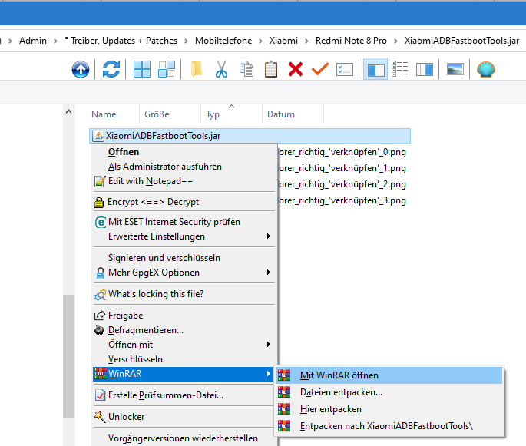Expand the Öffnen mit submenu

pyautogui.click(x=184, y=345)
